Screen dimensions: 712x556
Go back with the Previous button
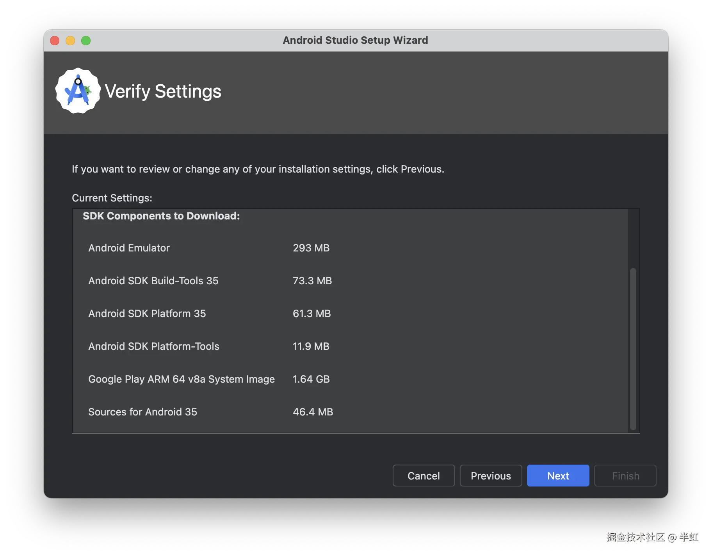(x=491, y=476)
